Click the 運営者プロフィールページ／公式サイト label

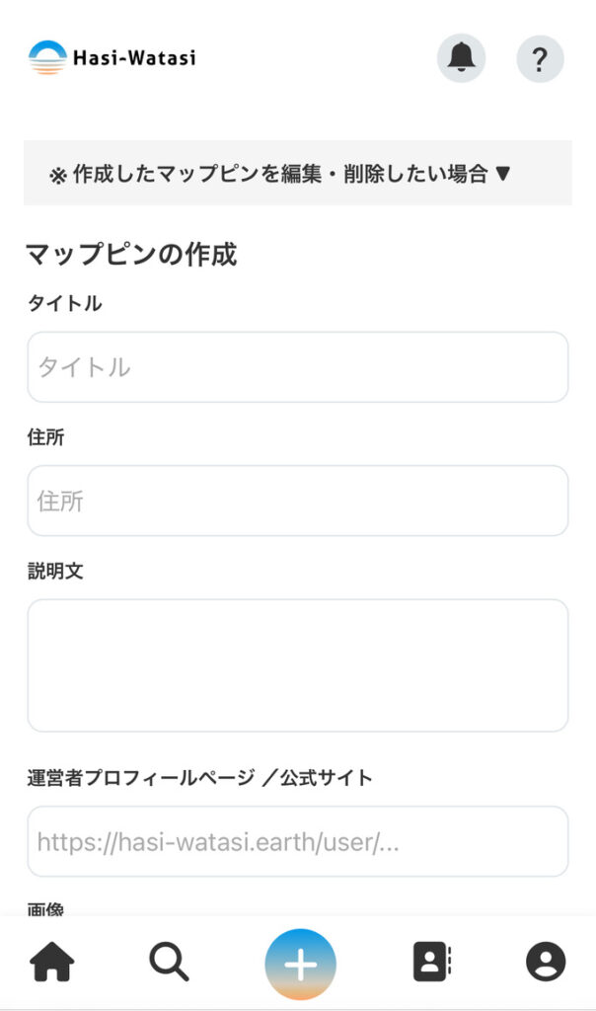(200, 778)
